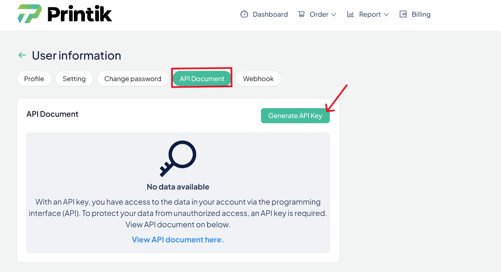Expand the Report dropdown chevron
This screenshot has width=501, height=272.
pos(386,15)
